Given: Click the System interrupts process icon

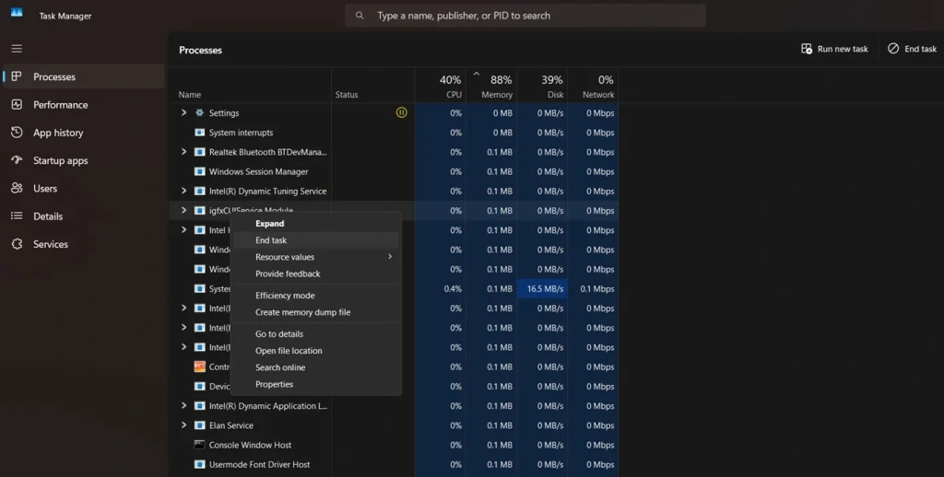Looking at the screenshot, I should coord(199,133).
